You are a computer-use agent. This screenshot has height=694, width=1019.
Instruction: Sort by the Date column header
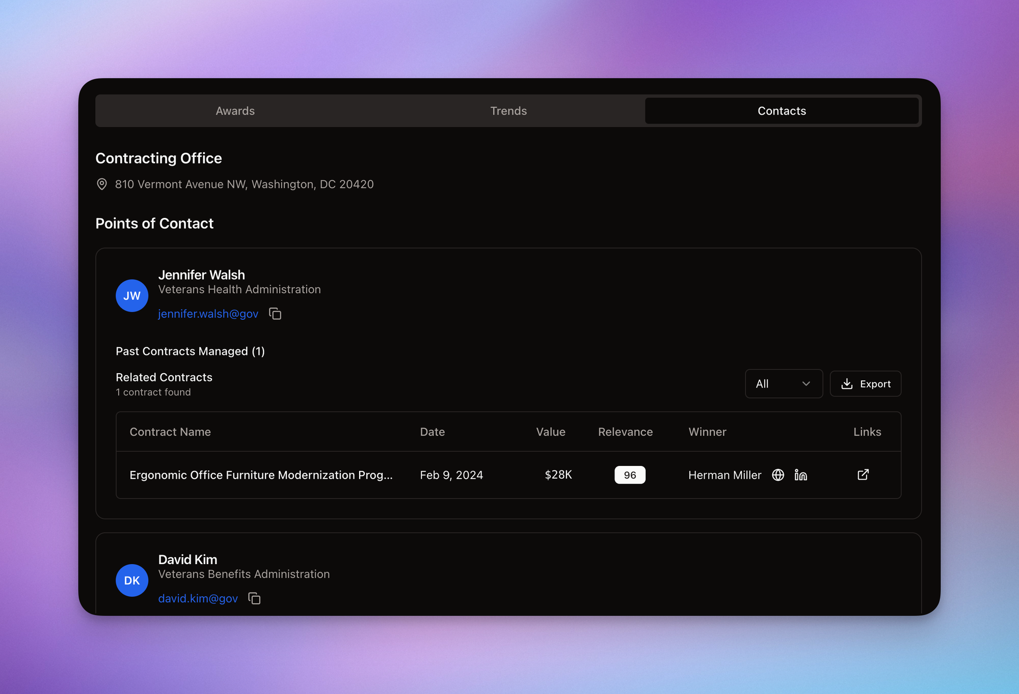tap(432, 432)
